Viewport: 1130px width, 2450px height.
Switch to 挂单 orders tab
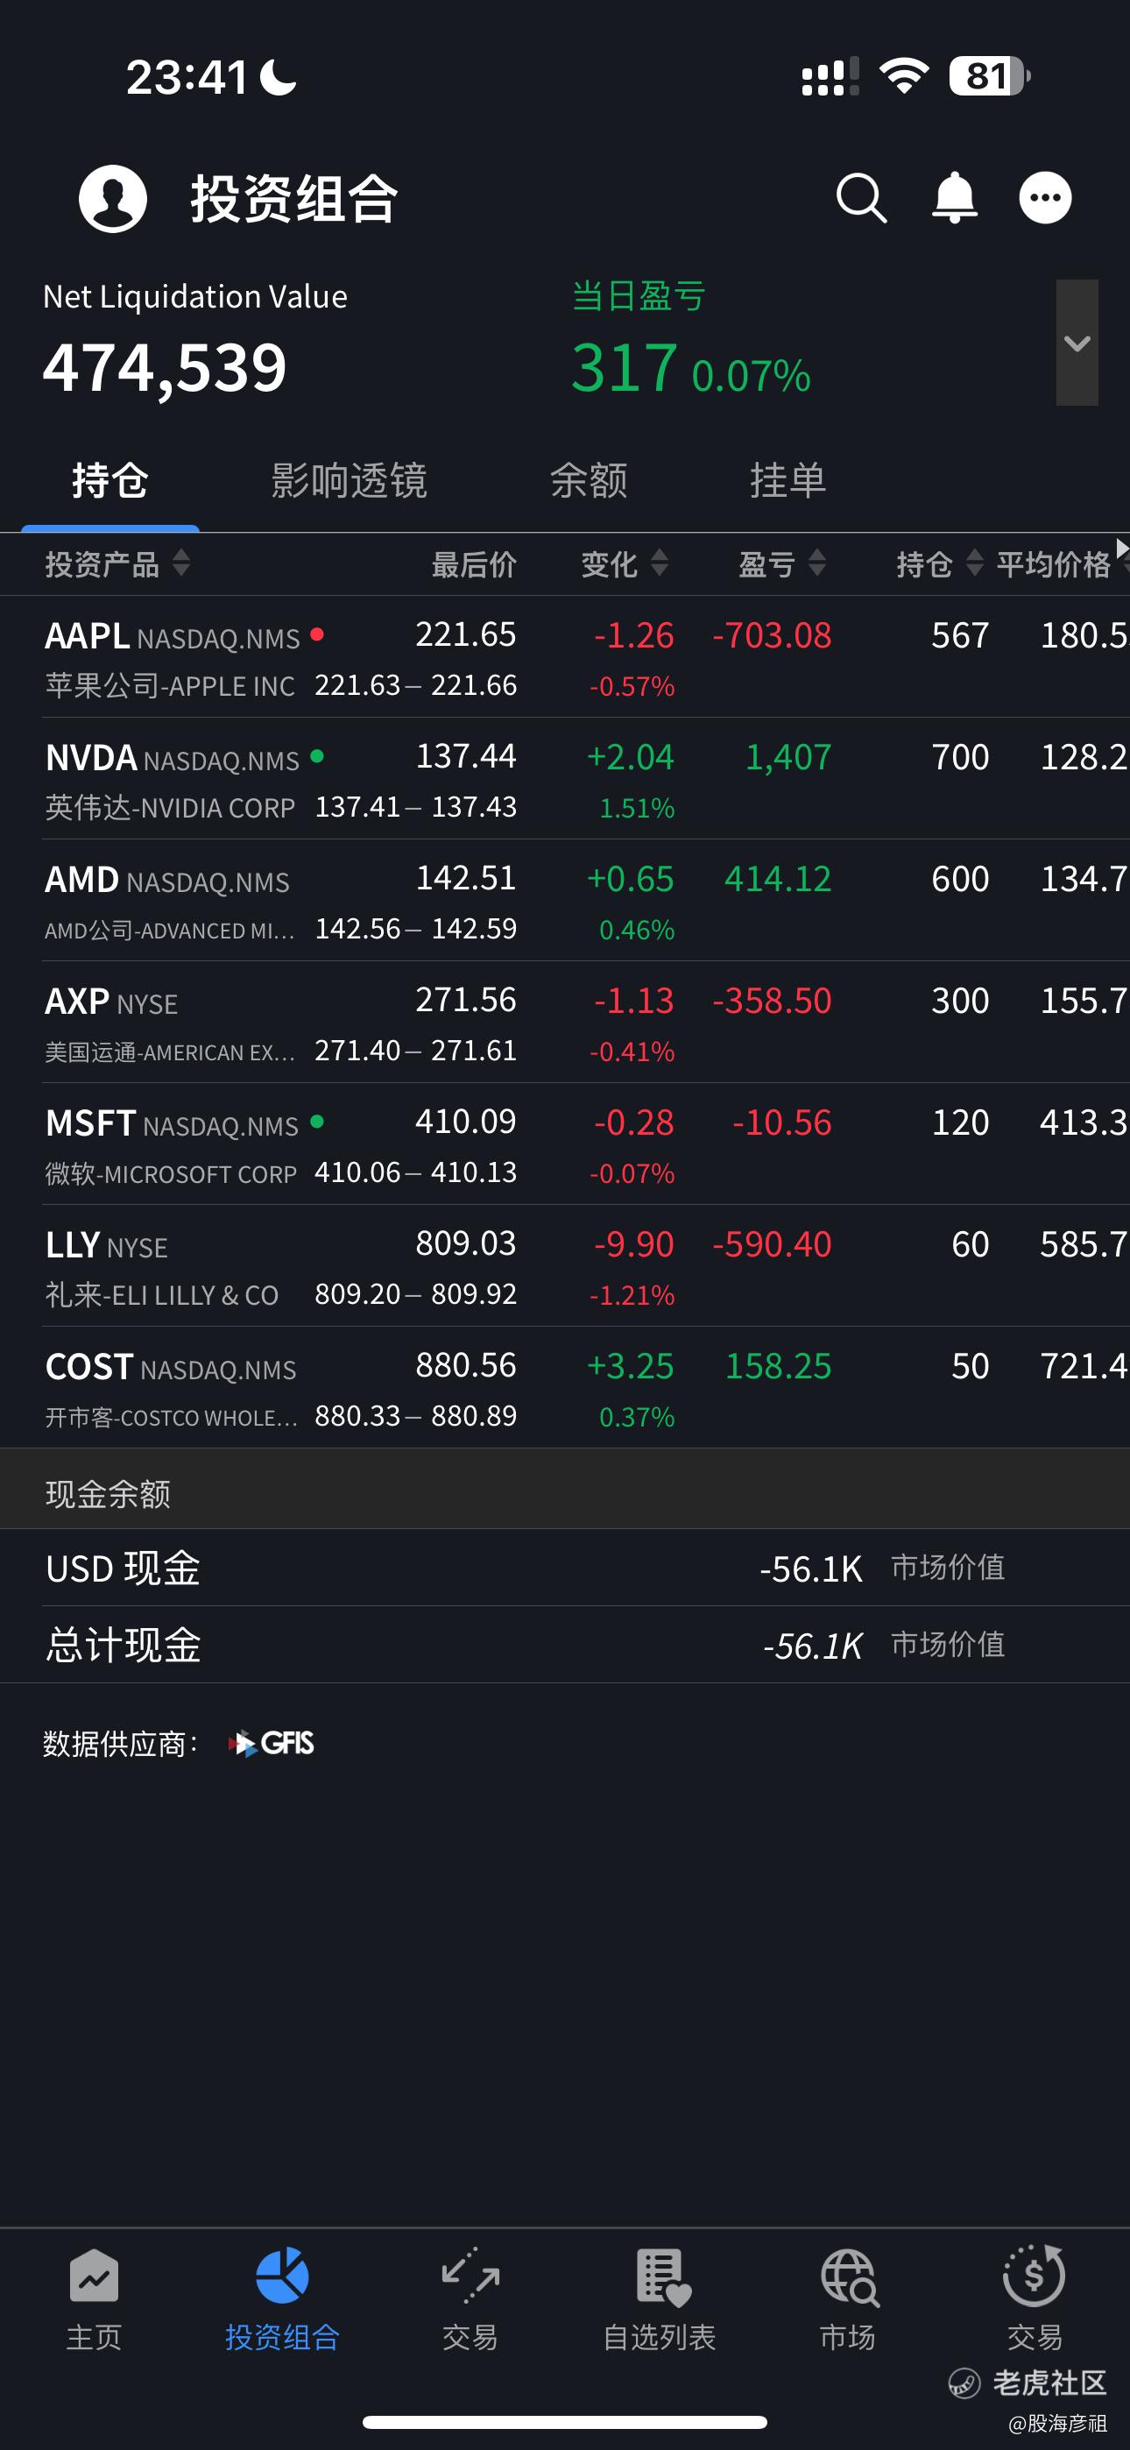(x=787, y=480)
